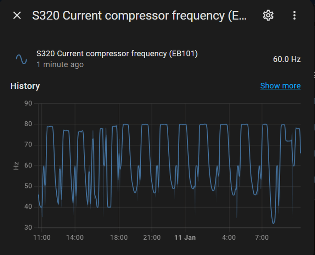Viewport: 315px width, 255px height.
Task: Click the truncated dialog title text
Action: [x=139, y=16]
